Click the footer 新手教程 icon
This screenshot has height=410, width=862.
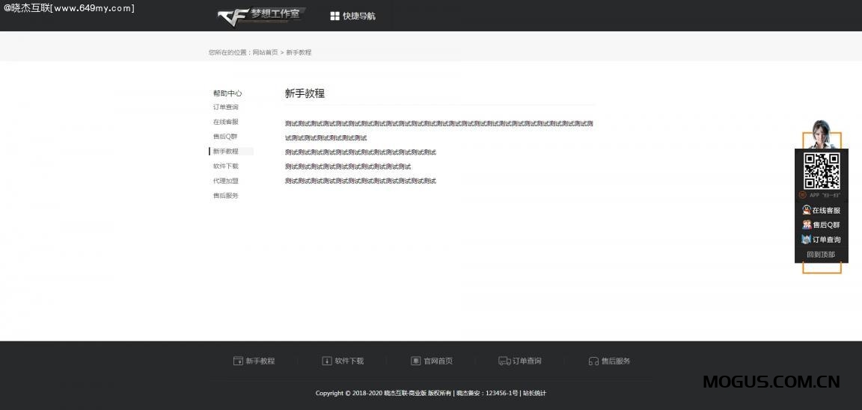pos(238,361)
